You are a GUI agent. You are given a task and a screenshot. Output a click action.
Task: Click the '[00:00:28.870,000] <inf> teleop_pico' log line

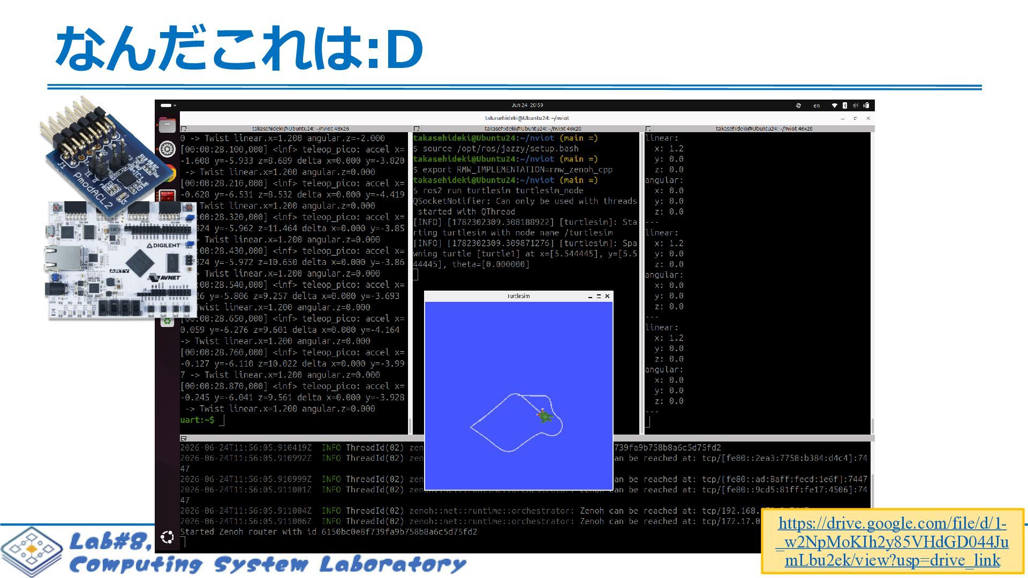(x=292, y=386)
